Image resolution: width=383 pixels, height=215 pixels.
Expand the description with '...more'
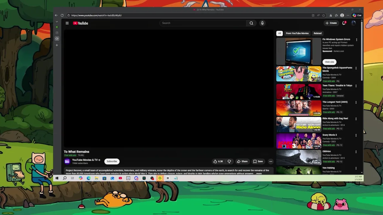click(x=258, y=173)
